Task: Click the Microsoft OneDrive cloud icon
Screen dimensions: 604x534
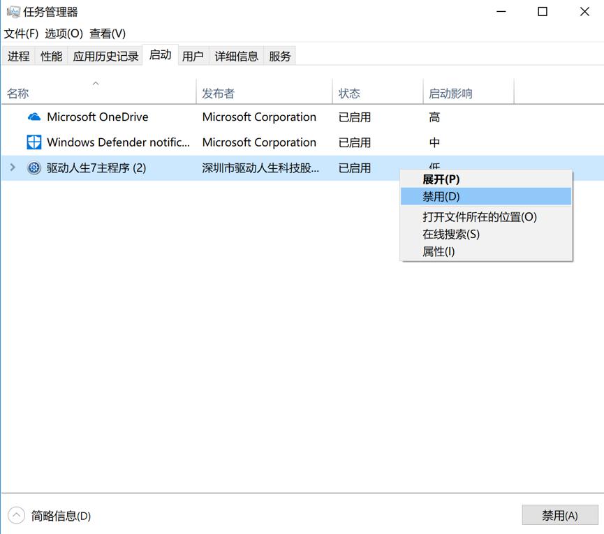Action: pyautogui.click(x=34, y=117)
